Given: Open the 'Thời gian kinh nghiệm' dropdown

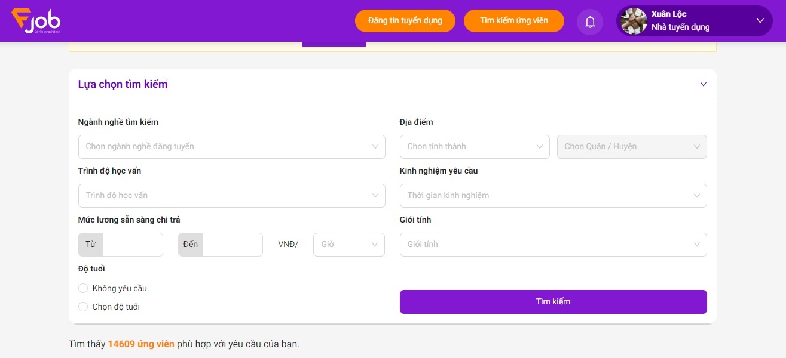Looking at the screenshot, I should (x=553, y=195).
